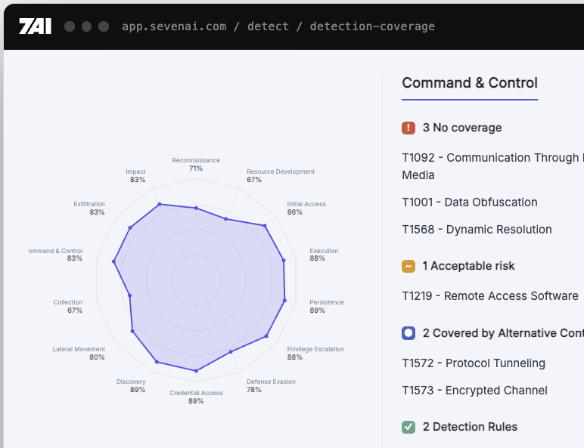Screen dimensions: 584x448
Task: Click the Reconnaissance data point on radar
Action: coord(196,208)
